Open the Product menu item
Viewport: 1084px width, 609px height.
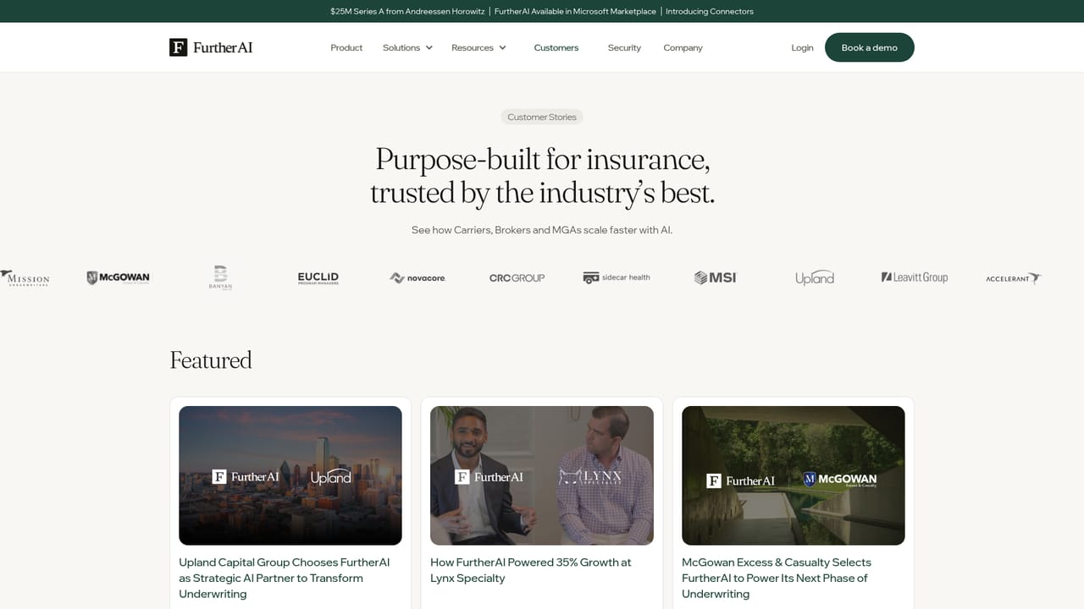pyautogui.click(x=346, y=48)
